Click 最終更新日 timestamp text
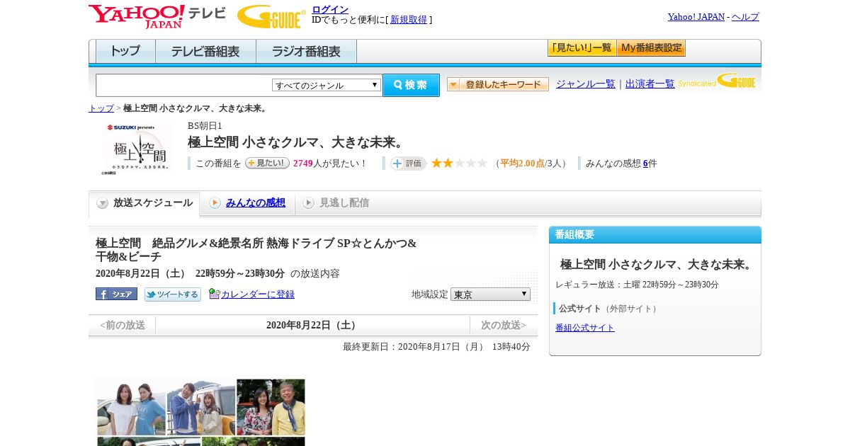Viewport: 850px width, 446px height. (x=436, y=347)
